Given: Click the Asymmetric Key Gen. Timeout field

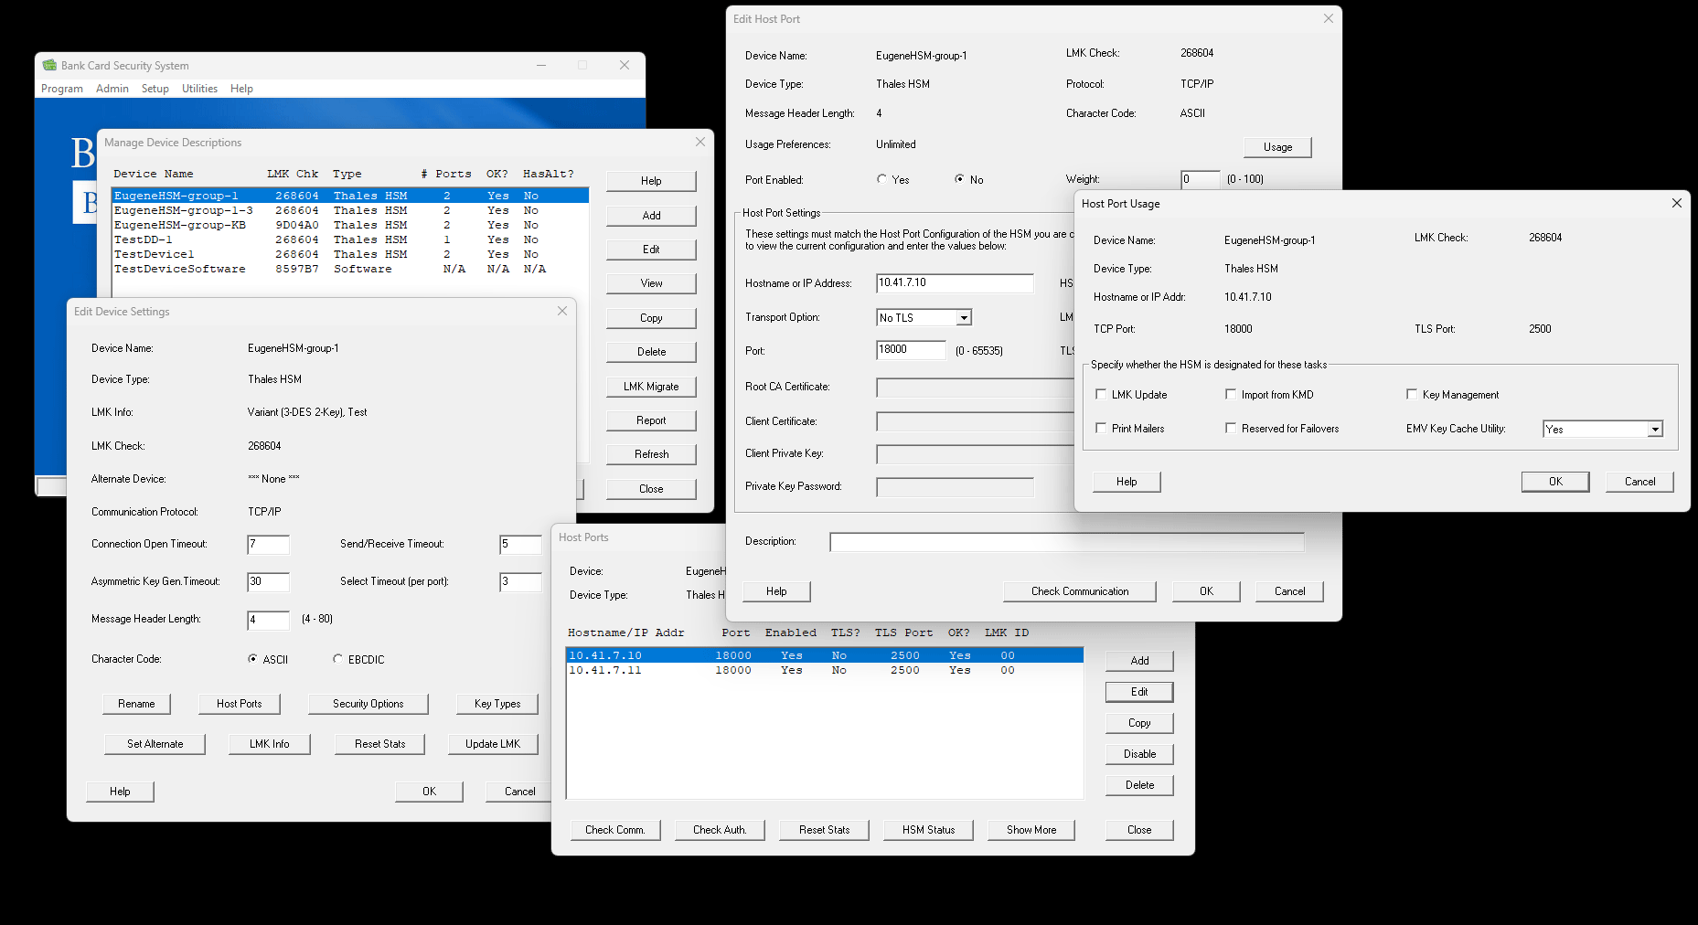Looking at the screenshot, I should (268, 582).
